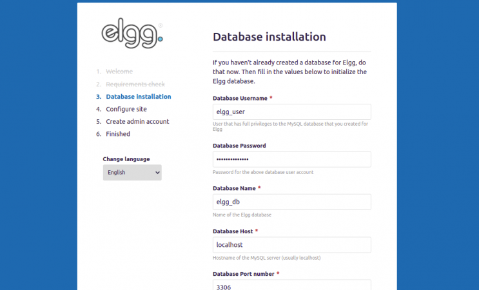479x290 pixels.
Task: Click into the Database Password field
Action: pos(291,159)
